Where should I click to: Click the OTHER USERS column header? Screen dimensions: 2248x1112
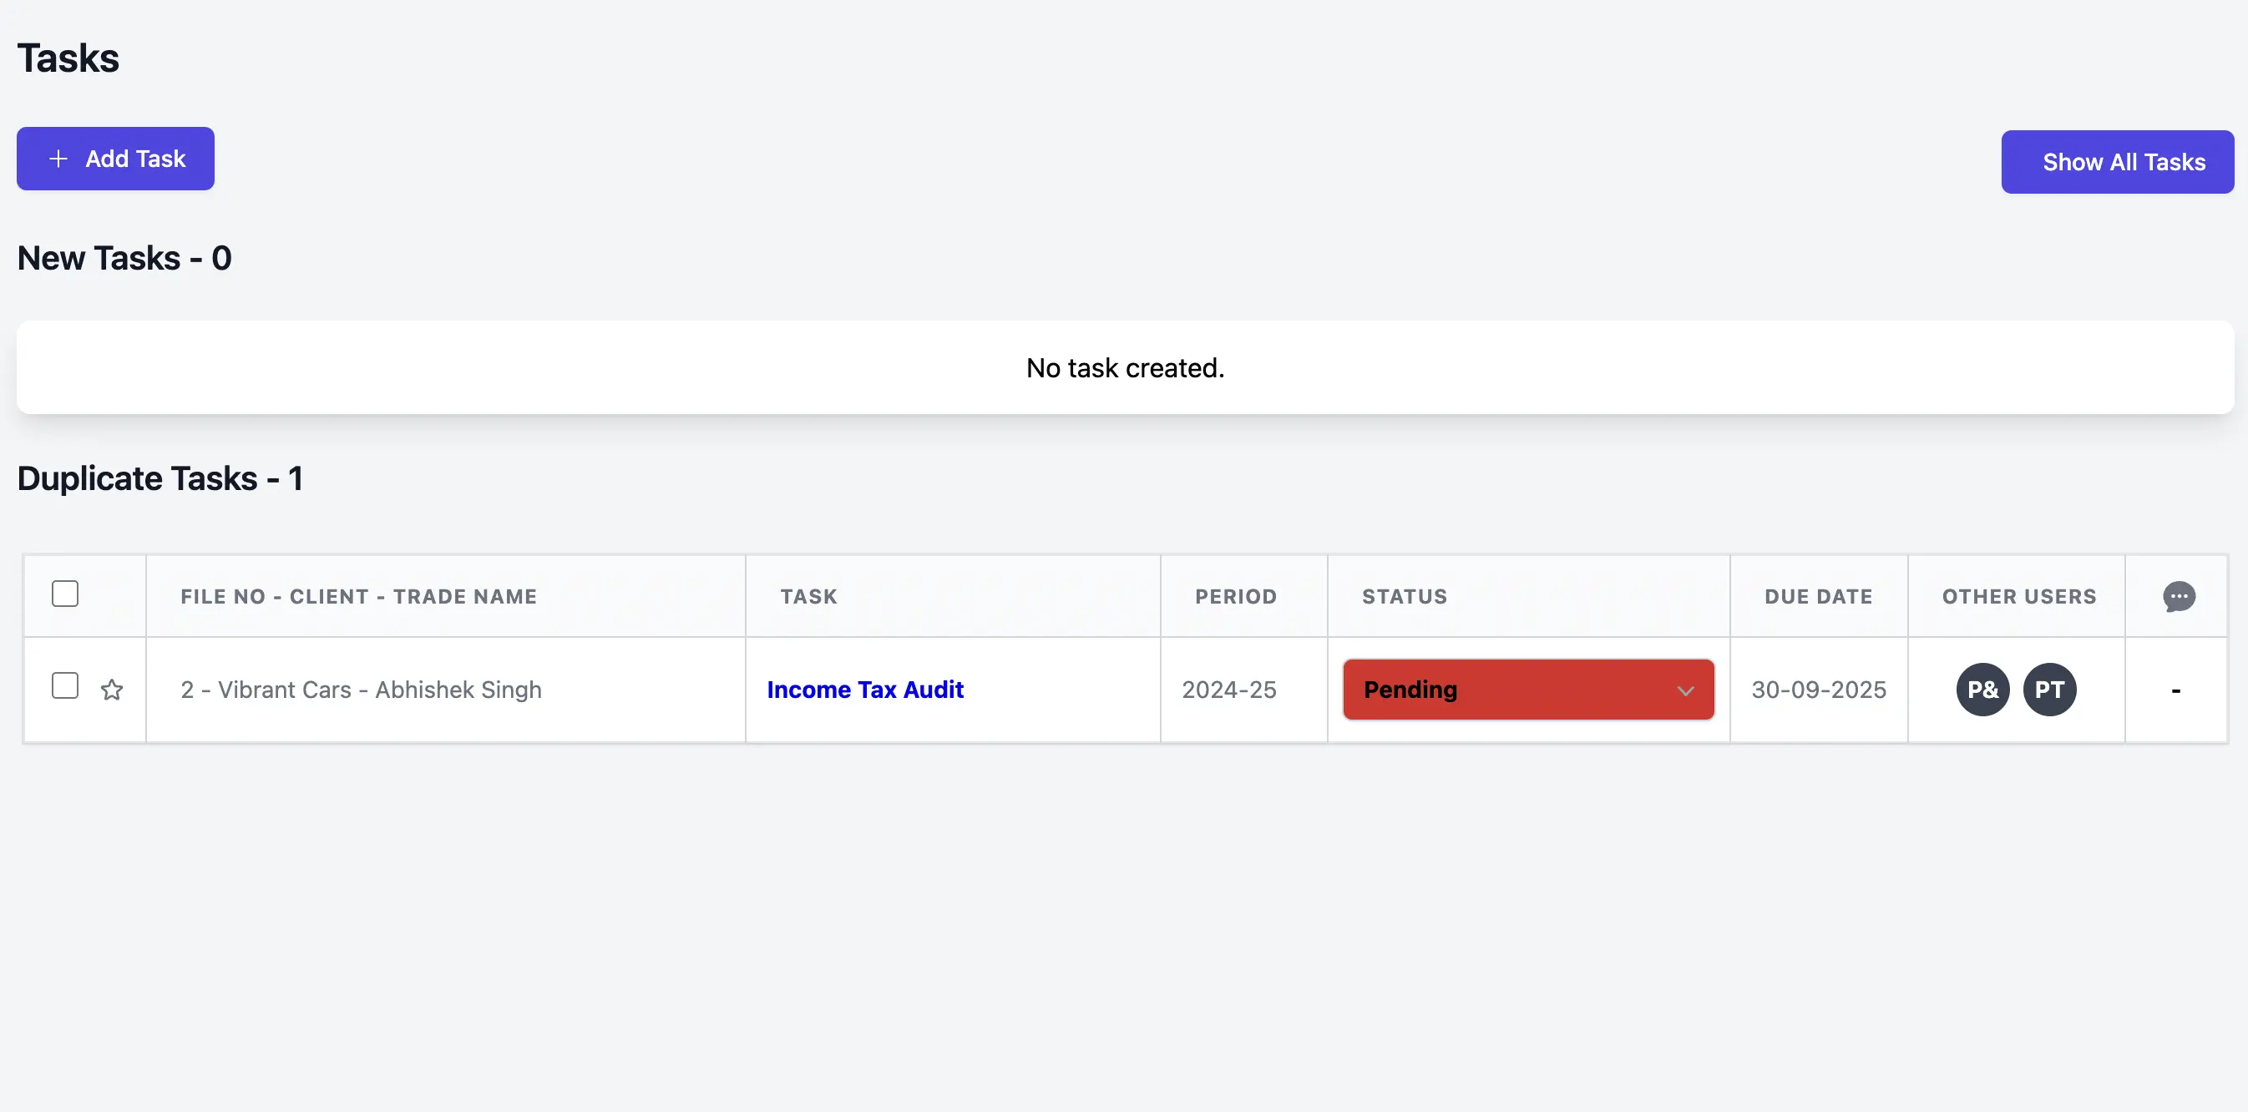[x=2018, y=597]
